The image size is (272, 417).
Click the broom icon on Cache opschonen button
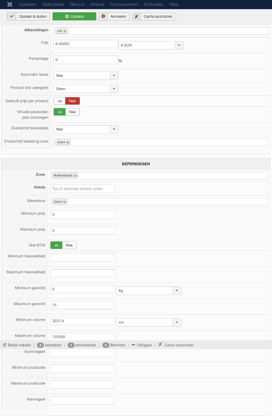point(137,17)
